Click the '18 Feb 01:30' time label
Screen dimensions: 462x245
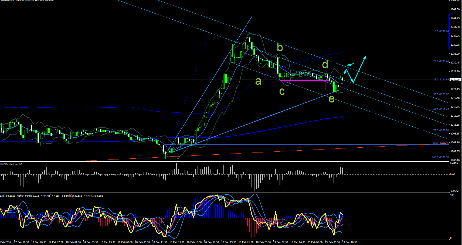pyautogui.click(x=73, y=242)
